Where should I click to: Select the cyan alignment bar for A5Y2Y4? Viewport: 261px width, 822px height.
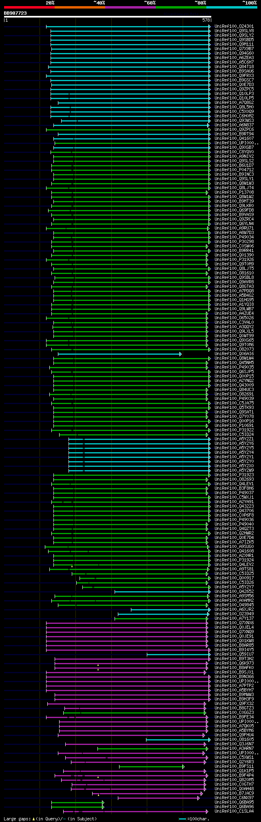point(139,453)
